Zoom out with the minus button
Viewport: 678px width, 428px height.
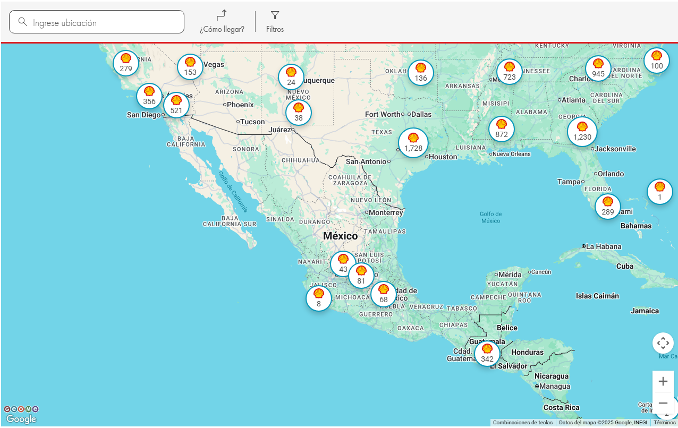(663, 403)
